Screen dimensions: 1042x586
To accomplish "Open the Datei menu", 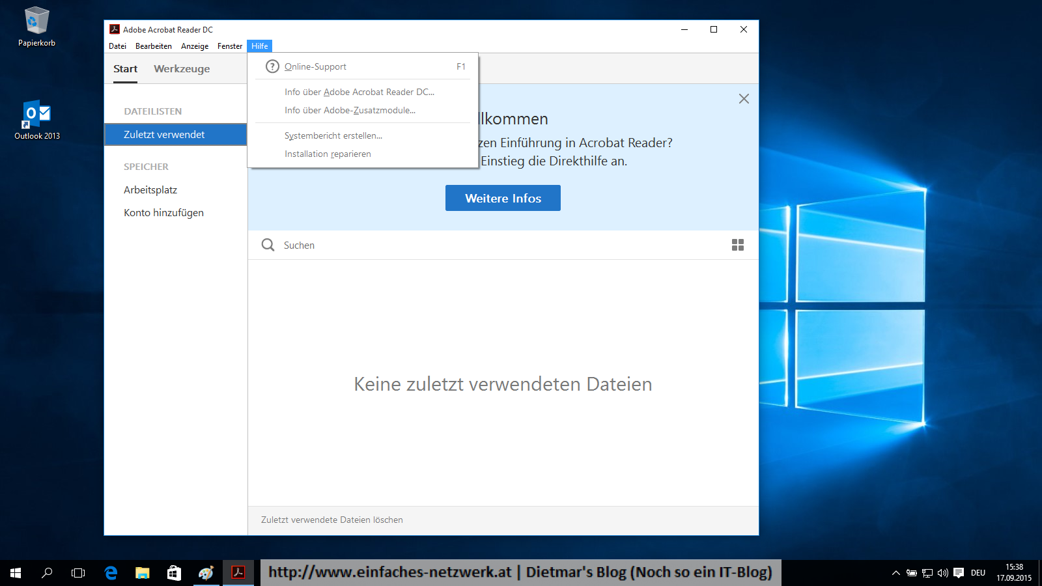I will tap(118, 46).
